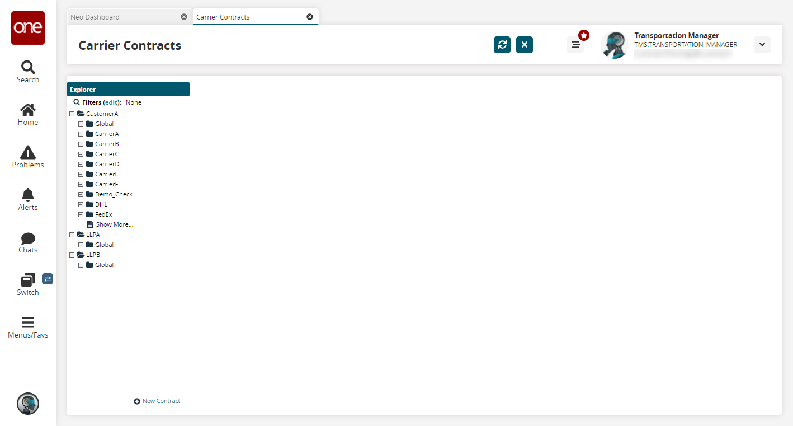Expand the CarrierA folder
The height and width of the screenshot is (426, 793).
click(81, 134)
